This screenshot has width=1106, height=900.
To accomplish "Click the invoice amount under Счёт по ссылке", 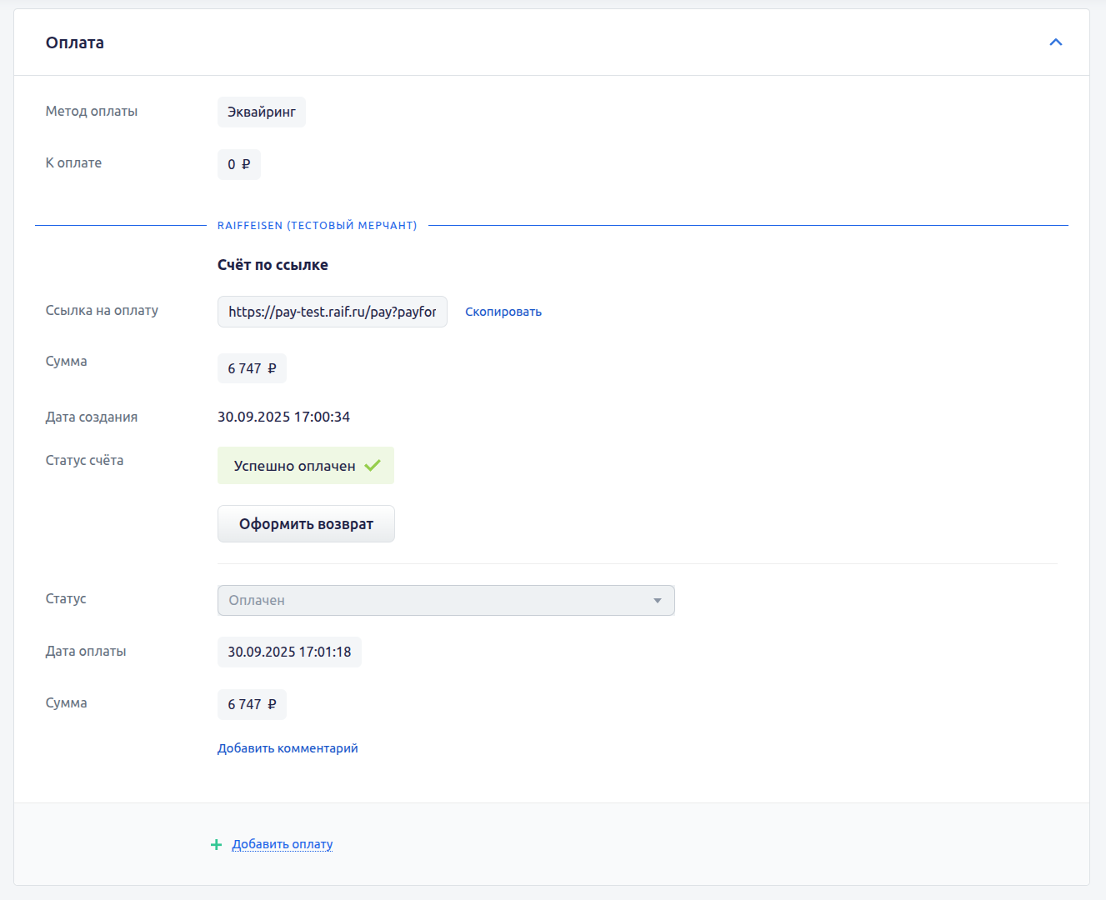I will tap(252, 368).
